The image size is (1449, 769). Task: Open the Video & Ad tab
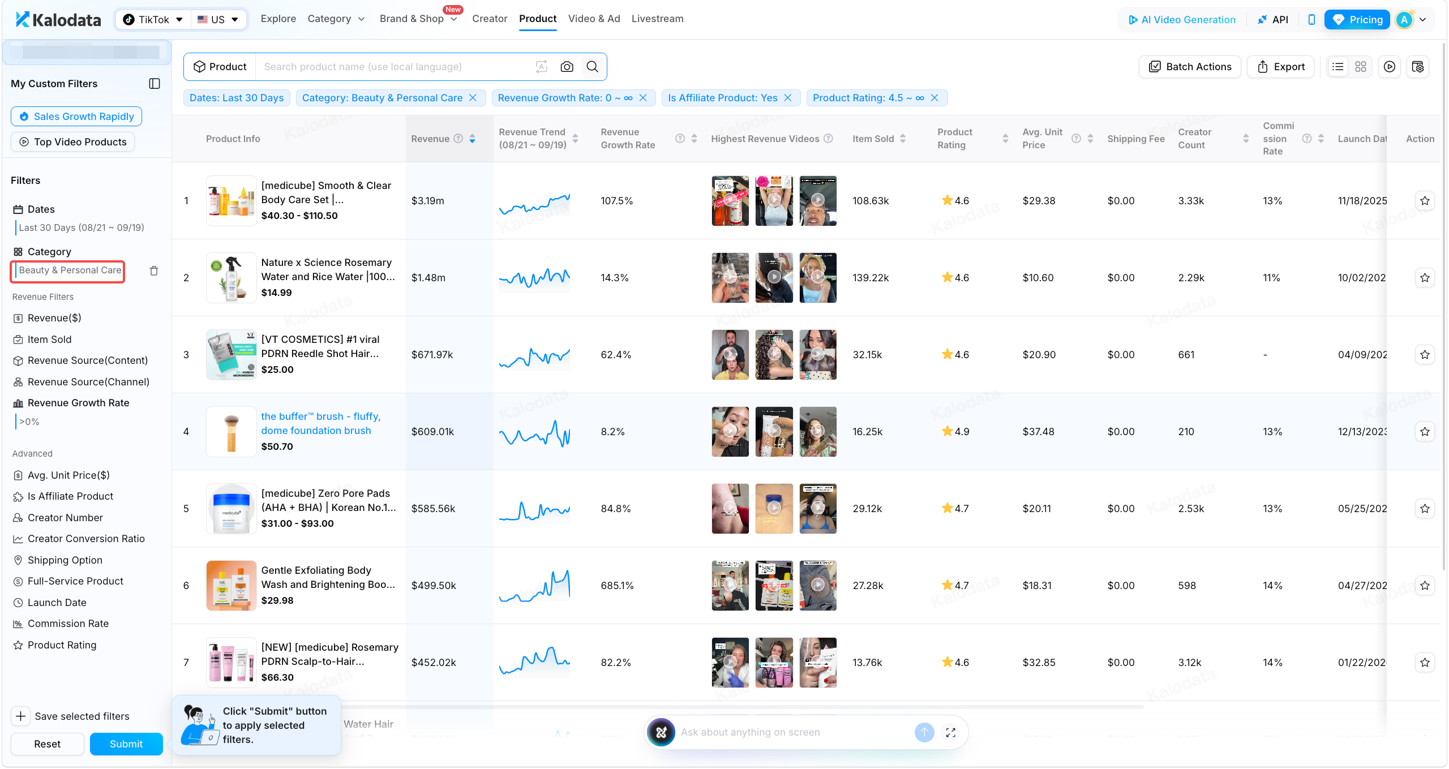594,19
